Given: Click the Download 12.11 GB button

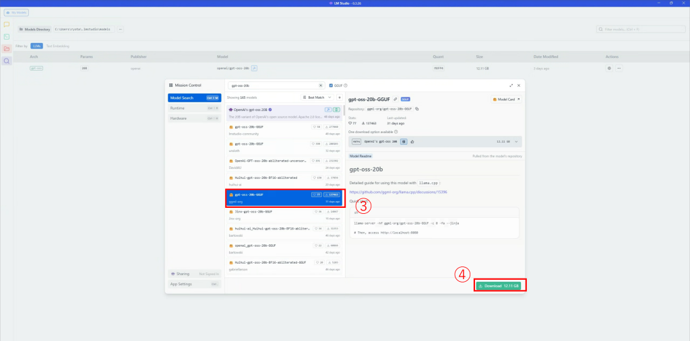Looking at the screenshot, I should [x=499, y=286].
